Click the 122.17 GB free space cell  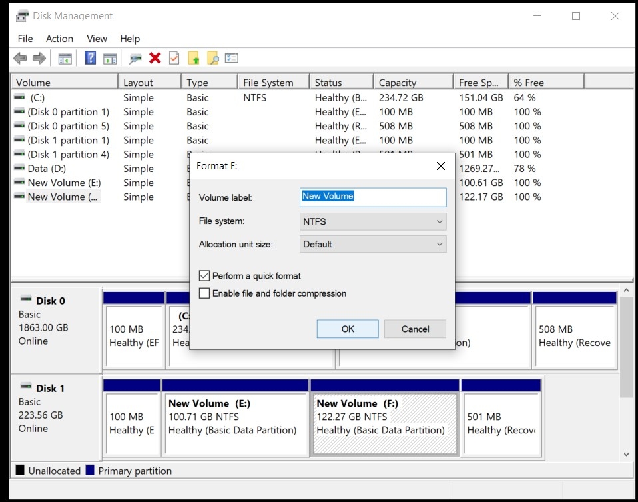click(481, 197)
